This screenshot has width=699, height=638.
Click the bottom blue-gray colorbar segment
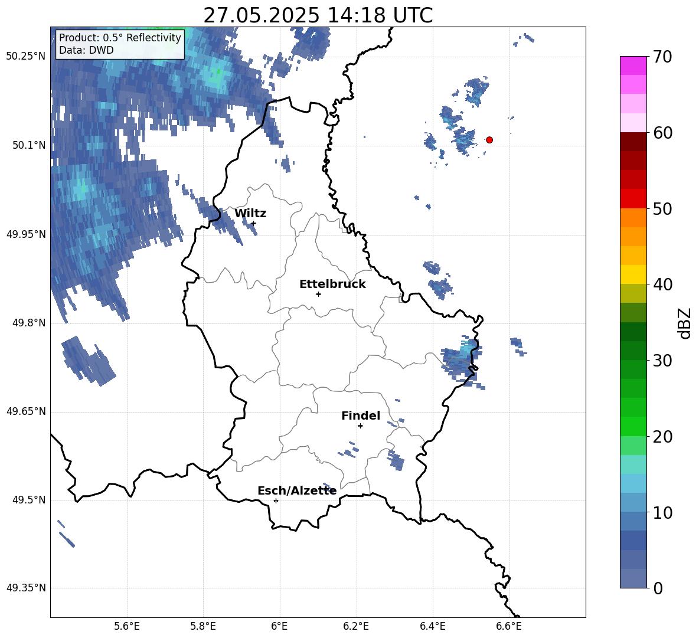[633, 578]
